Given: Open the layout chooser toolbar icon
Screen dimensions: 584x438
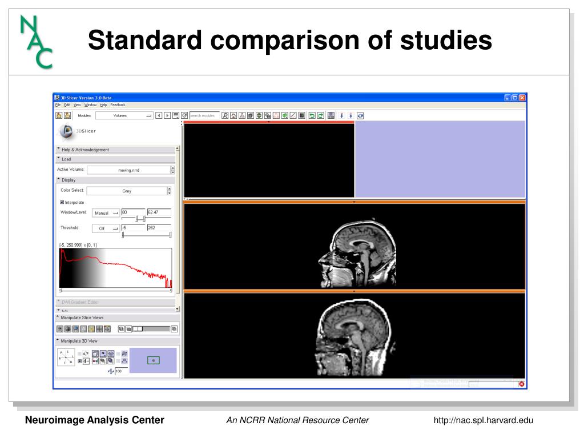Looking at the screenshot, I should pos(331,115).
